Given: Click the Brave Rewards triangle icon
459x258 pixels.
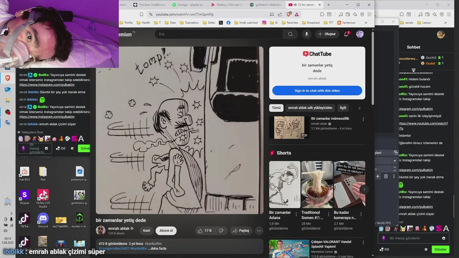Looking at the screenshot, I should coord(297,14).
